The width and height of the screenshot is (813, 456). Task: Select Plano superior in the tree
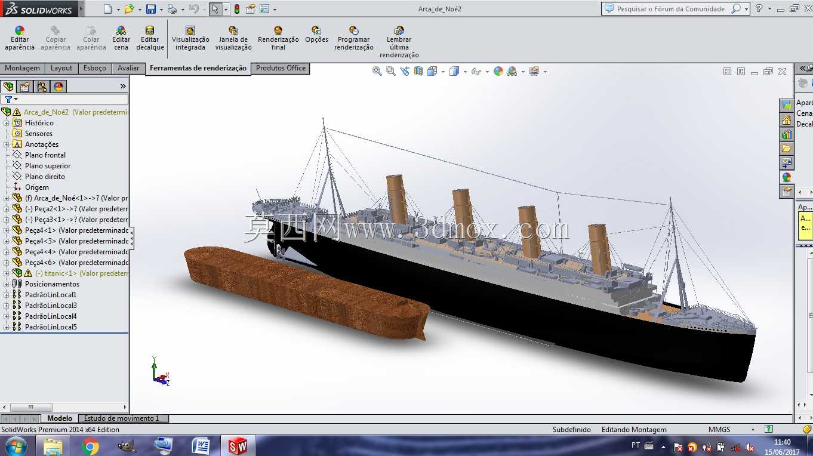[x=48, y=166]
